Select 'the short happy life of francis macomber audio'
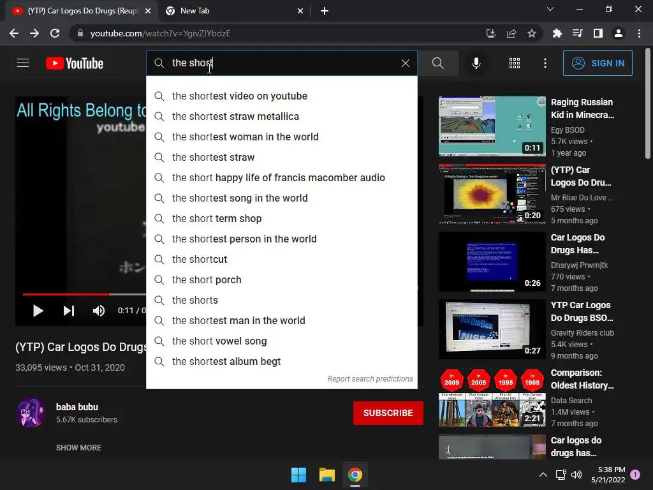The image size is (653, 490). (281, 177)
